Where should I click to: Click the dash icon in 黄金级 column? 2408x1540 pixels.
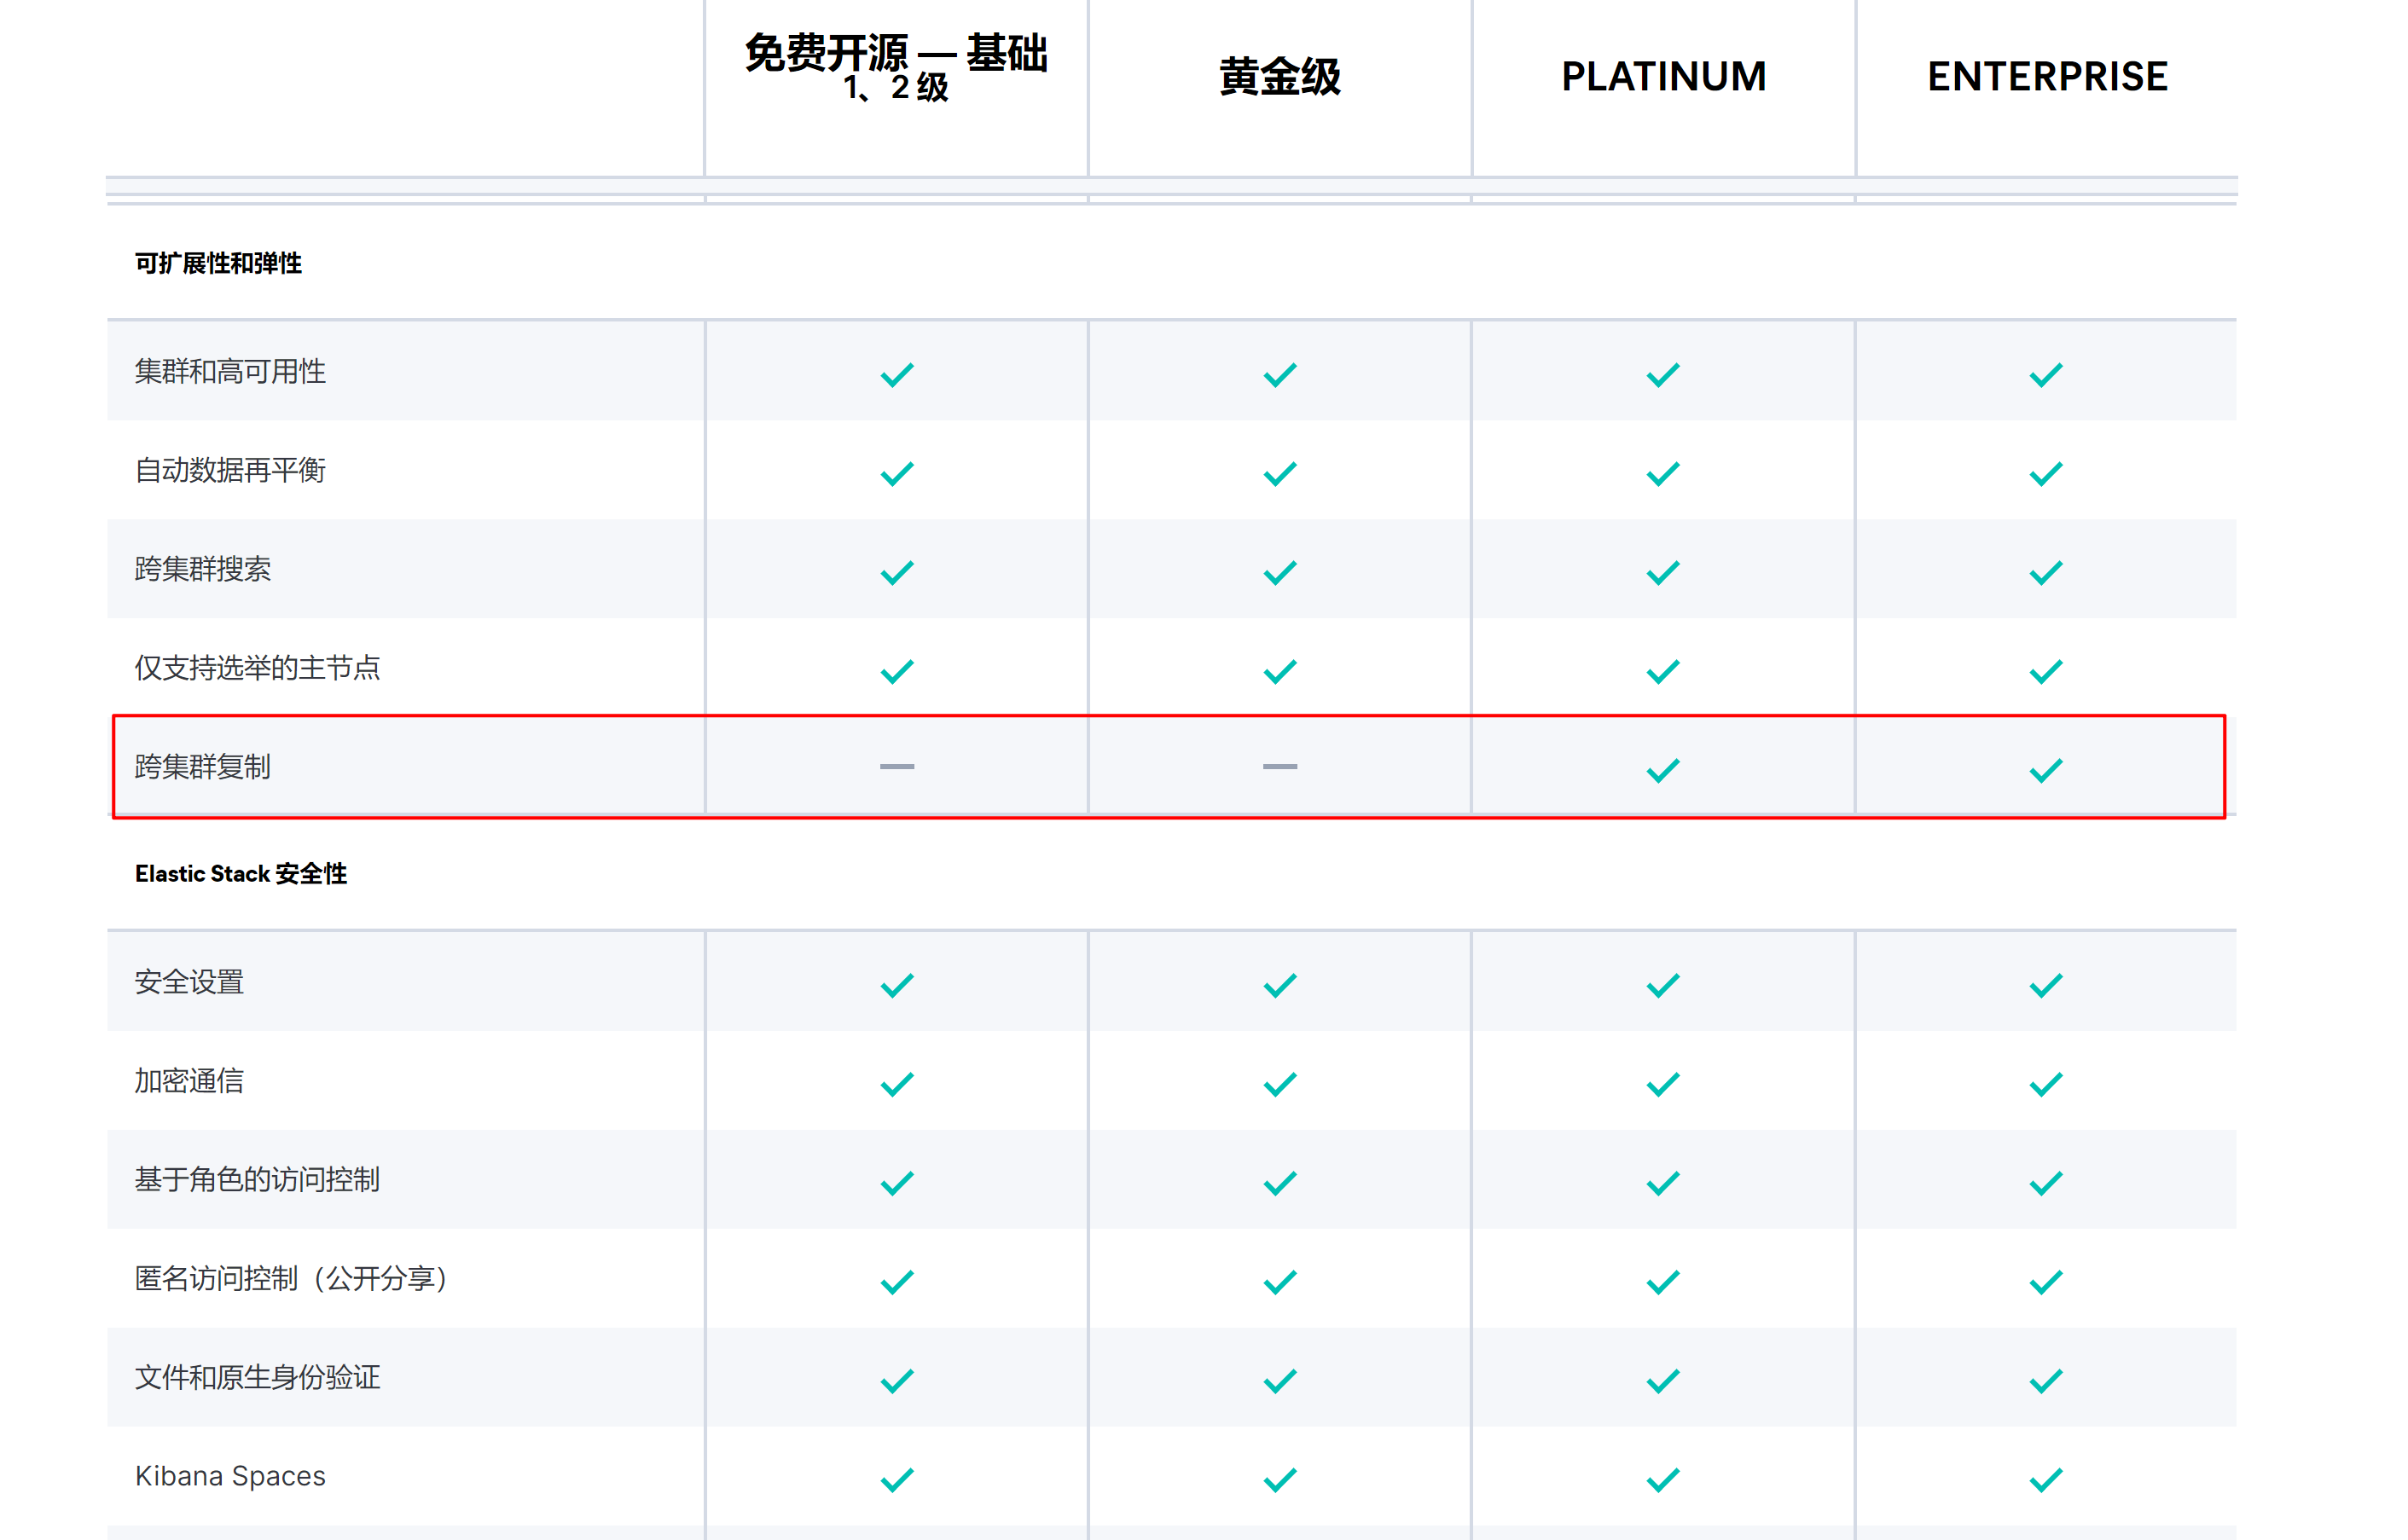[1279, 767]
